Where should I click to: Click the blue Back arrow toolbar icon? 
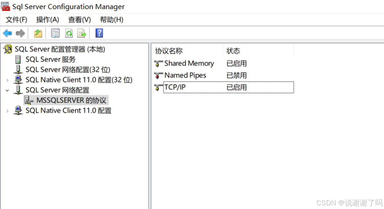tap(7, 33)
